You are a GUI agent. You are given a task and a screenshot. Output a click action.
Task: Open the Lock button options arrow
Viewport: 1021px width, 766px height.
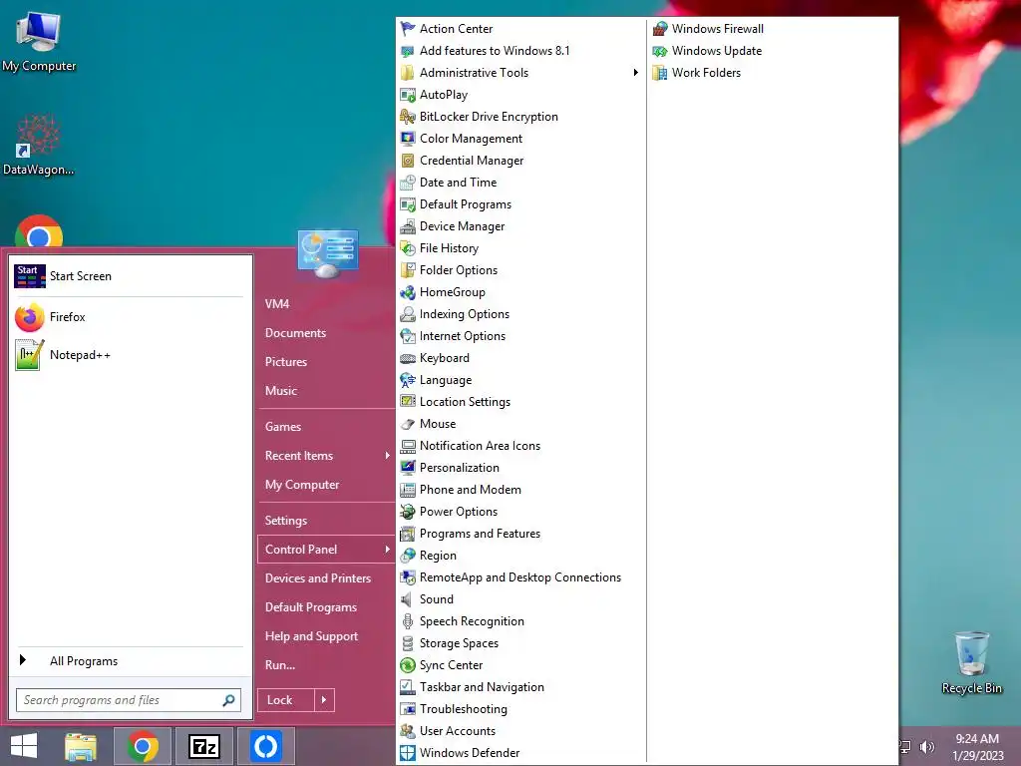(324, 700)
